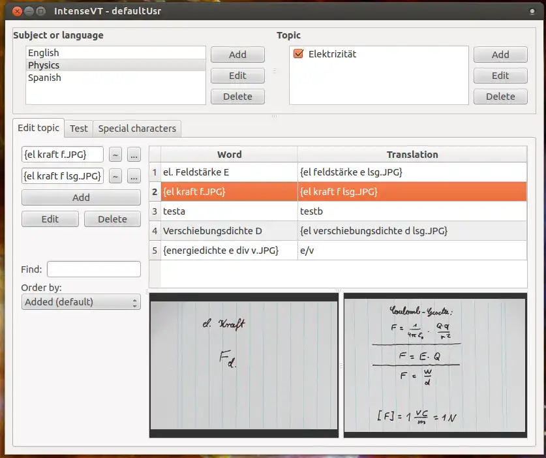Screen dimensions: 546x458
Task: Select Spanish in the subject list
Action: 115,78
